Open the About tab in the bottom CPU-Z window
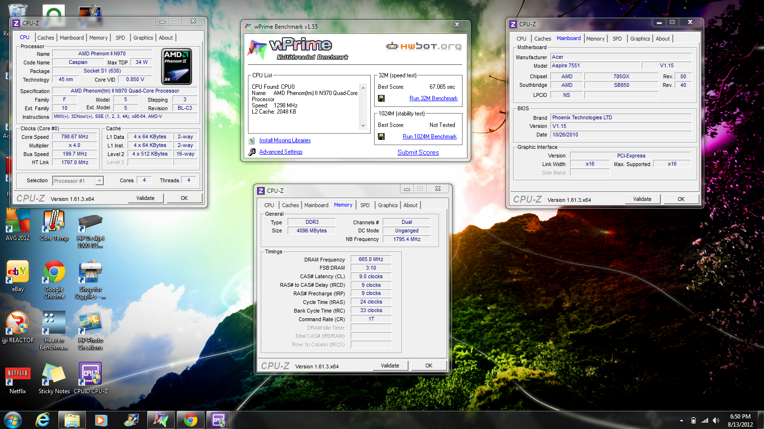764x429 pixels. [x=410, y=205]
